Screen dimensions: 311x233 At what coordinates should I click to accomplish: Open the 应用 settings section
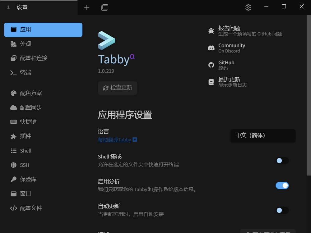(43, 30)
